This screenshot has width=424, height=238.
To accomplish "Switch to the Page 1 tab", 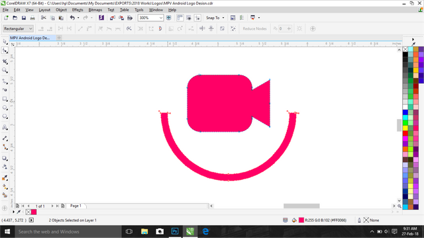I will point(76,206).
